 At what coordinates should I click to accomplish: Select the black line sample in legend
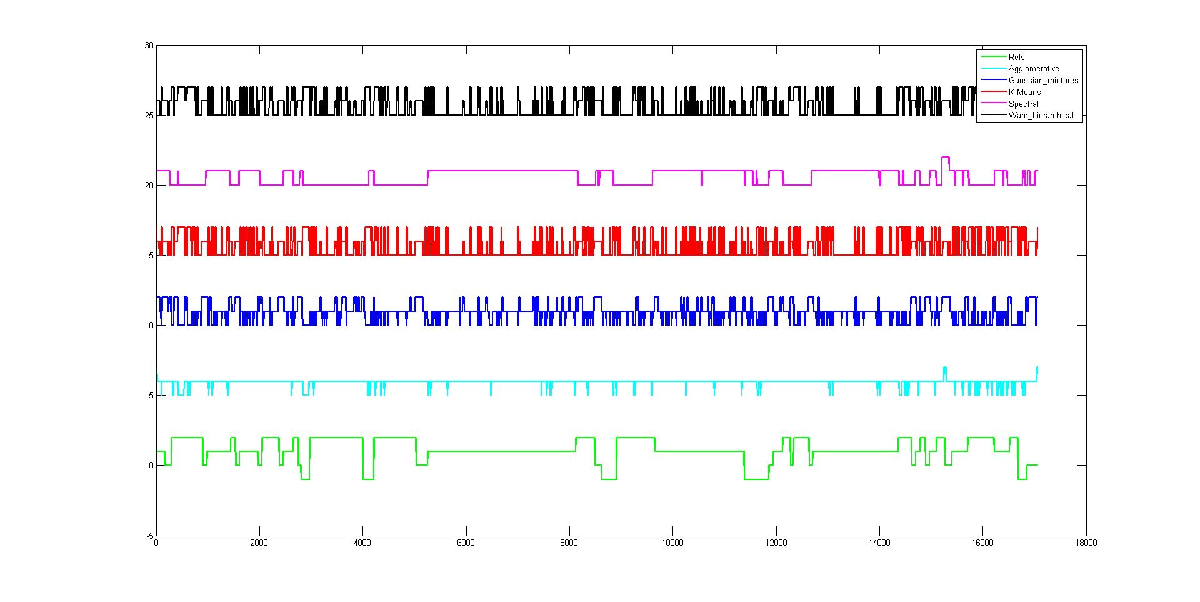click(x=992, y=115)
